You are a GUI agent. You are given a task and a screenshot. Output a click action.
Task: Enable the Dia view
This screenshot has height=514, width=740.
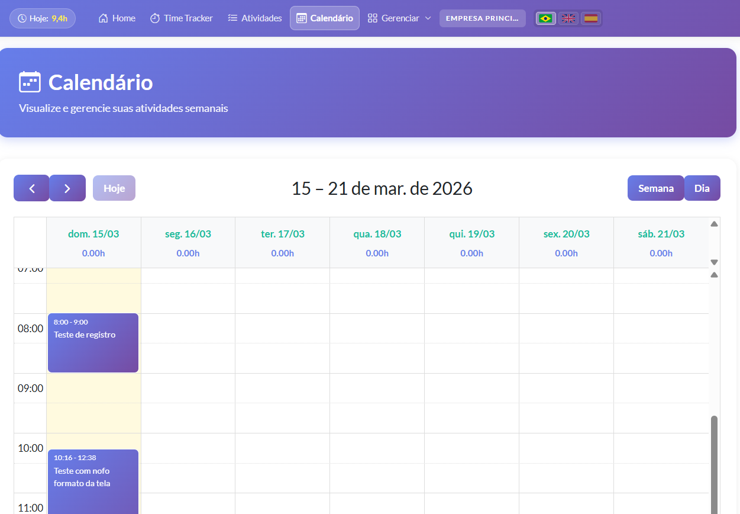click(x=702, y=188)
